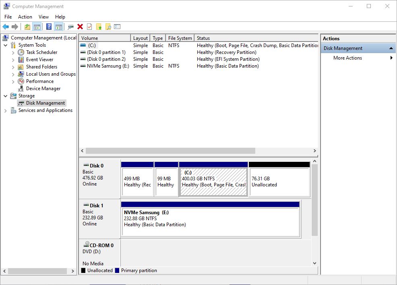Toggle the Show/Hide Console Tree icon
The width and height of the screenshot is (397, 285).
coord(37,27)
